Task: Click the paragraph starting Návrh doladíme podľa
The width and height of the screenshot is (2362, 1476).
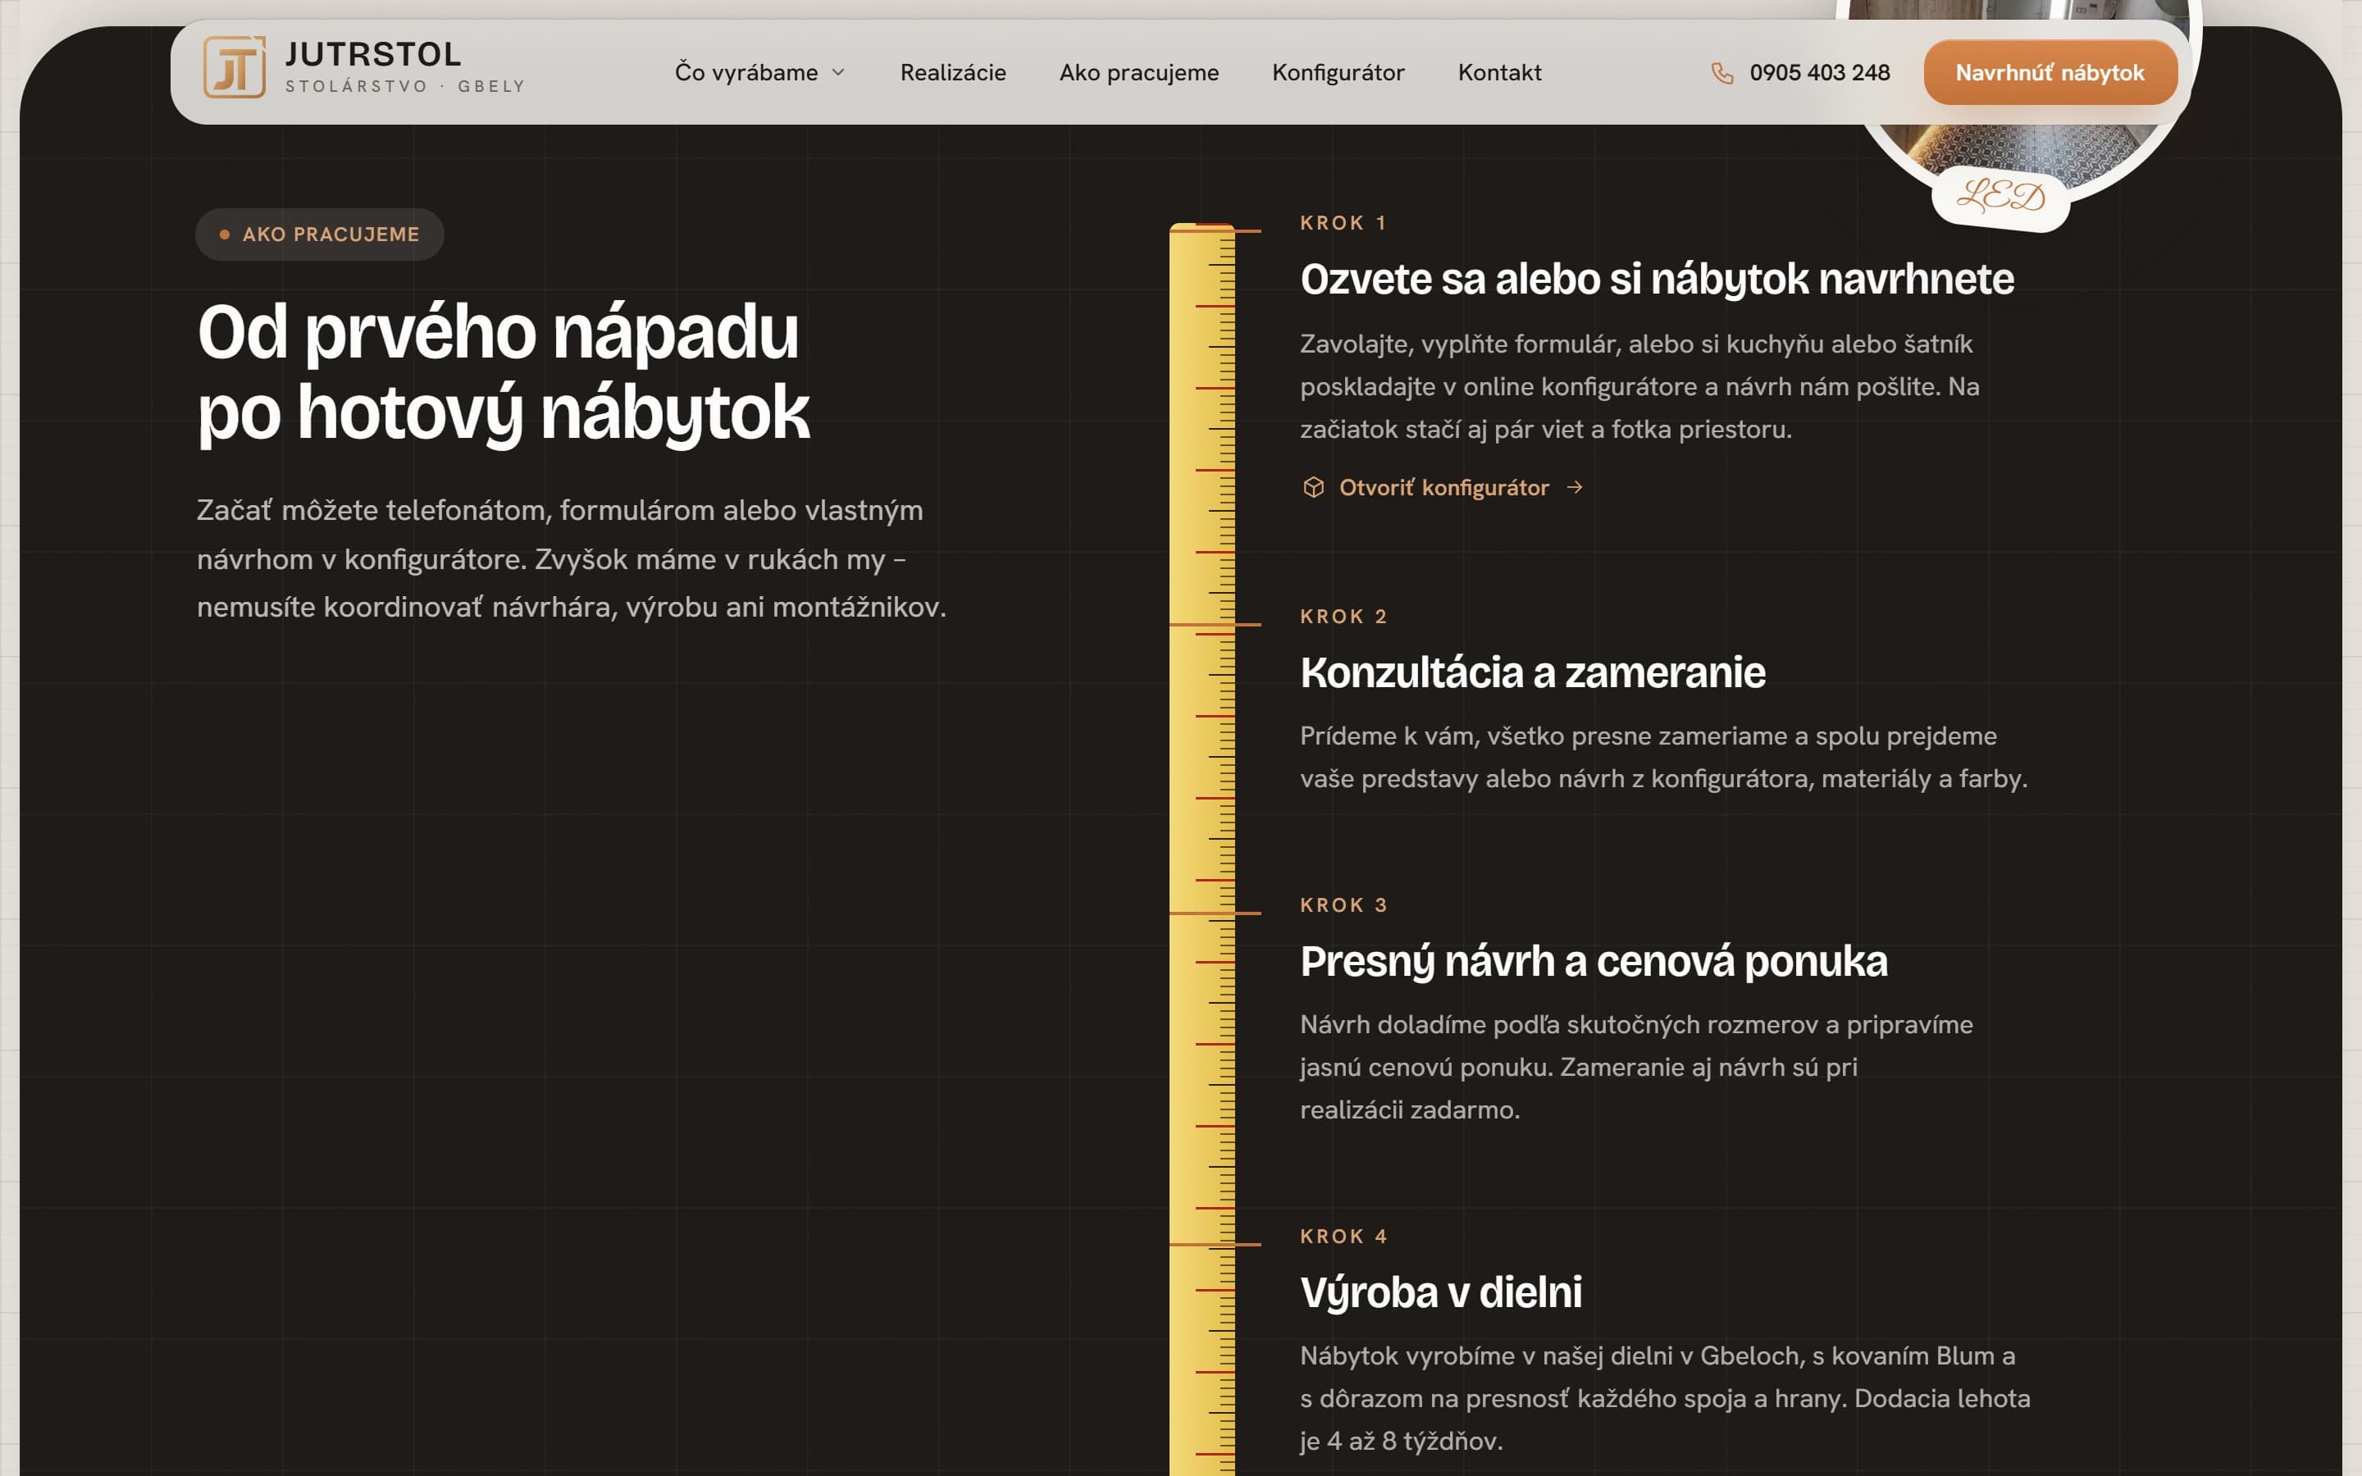Action: (1636, 1067)
